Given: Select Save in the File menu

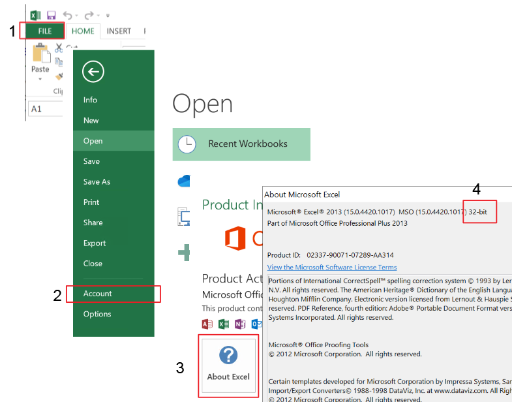Looking at the screenshot, I should pos(113,161).
